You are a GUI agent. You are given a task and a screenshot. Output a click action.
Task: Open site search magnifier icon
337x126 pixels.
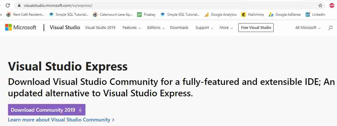330,28
